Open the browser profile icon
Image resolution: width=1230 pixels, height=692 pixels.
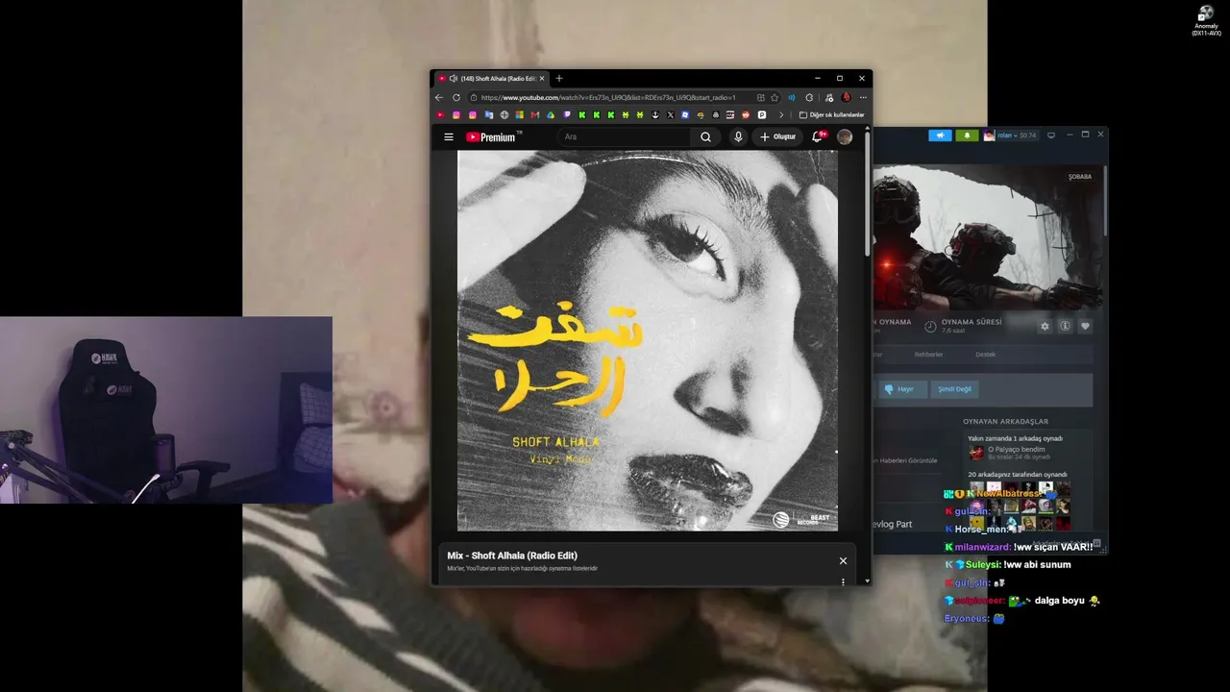846,97
